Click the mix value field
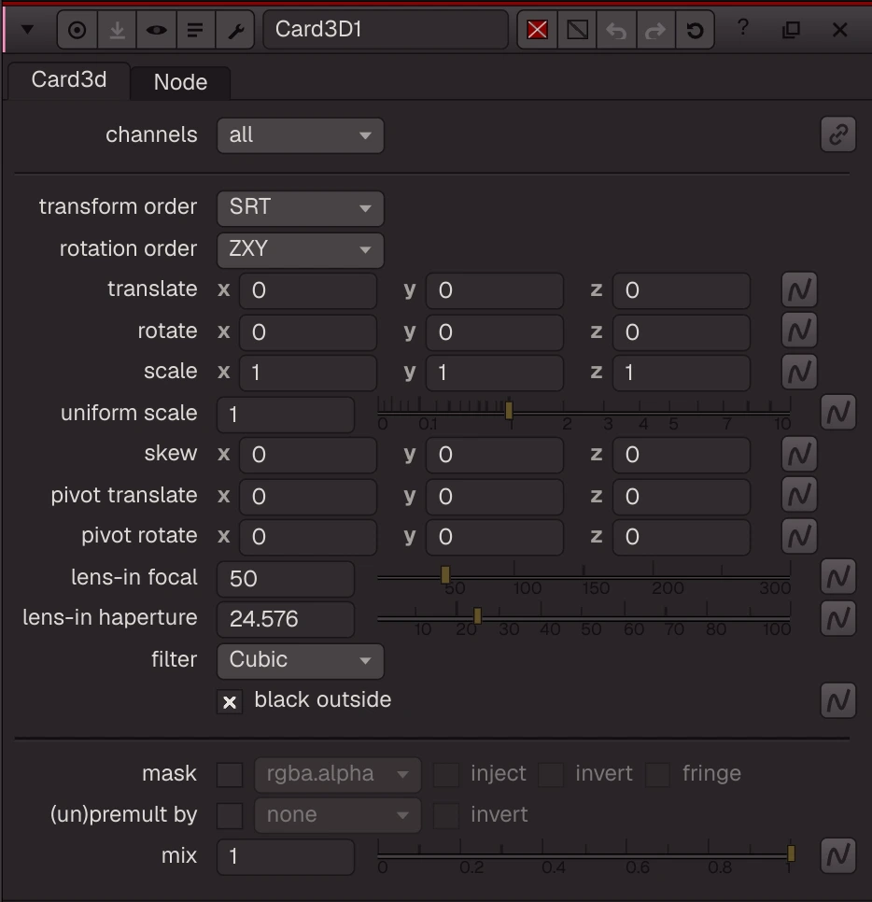Viewport: 872px width, 902px height. point(286,857)
